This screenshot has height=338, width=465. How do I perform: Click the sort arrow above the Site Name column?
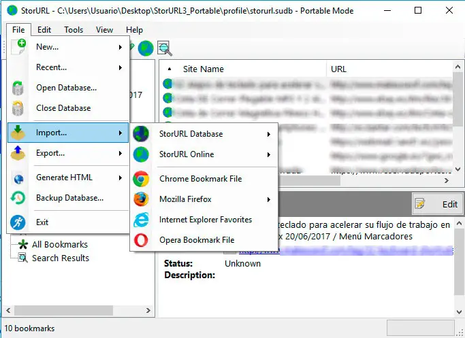[170, 69]
